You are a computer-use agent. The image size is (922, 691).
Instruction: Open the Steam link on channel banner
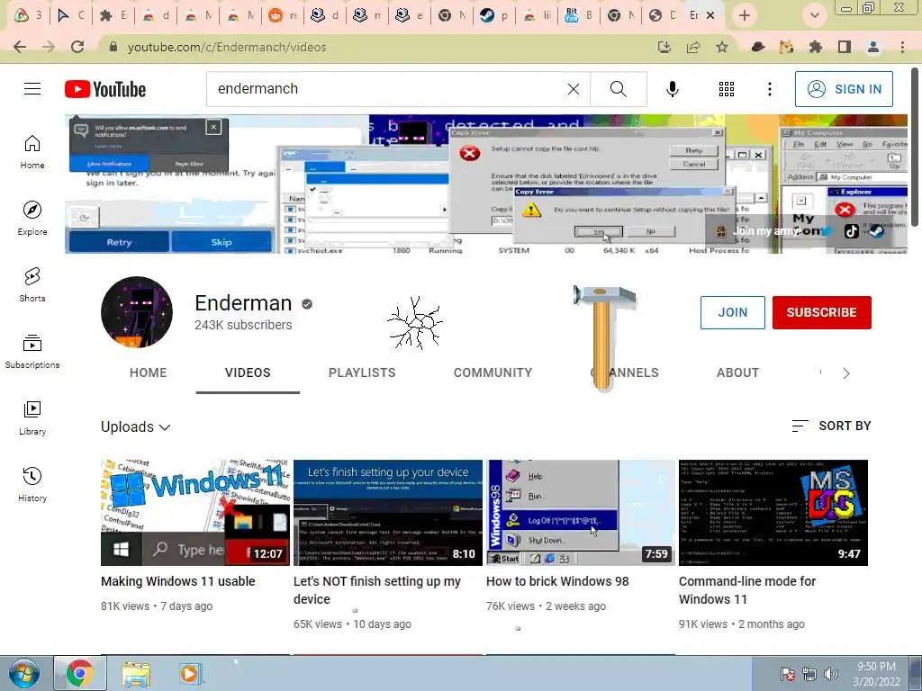tap(876, 231)
